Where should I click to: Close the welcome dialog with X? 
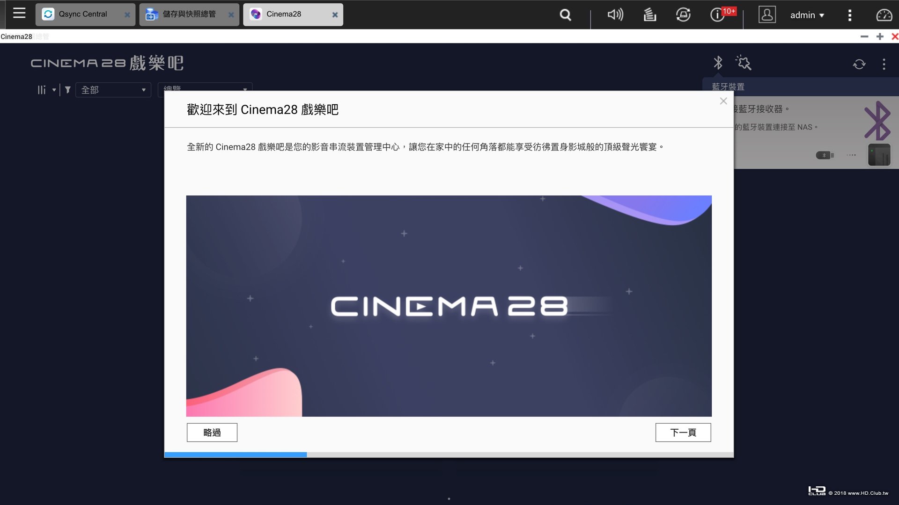(723, 101)
